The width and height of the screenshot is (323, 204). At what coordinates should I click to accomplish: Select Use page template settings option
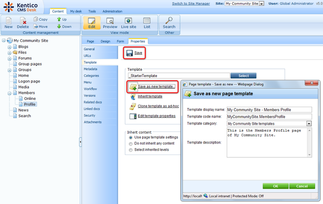131,137
